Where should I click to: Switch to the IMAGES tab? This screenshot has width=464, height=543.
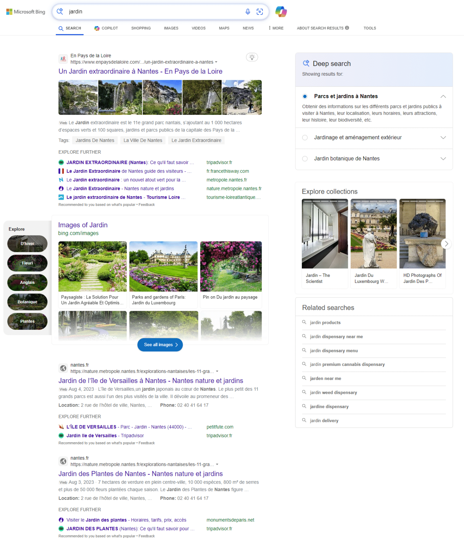[x=171, y=28]
